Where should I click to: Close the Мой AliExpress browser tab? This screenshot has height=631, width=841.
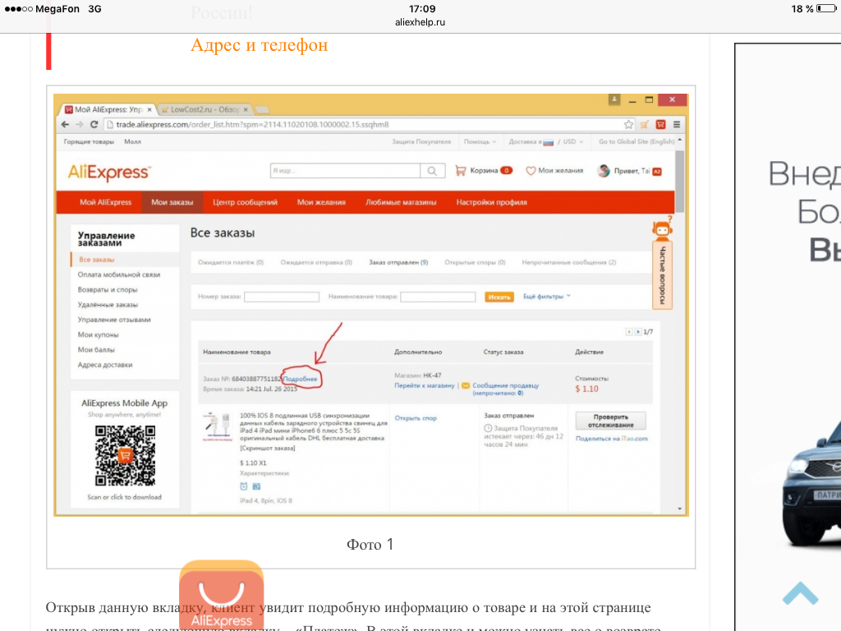click(149, 109)
